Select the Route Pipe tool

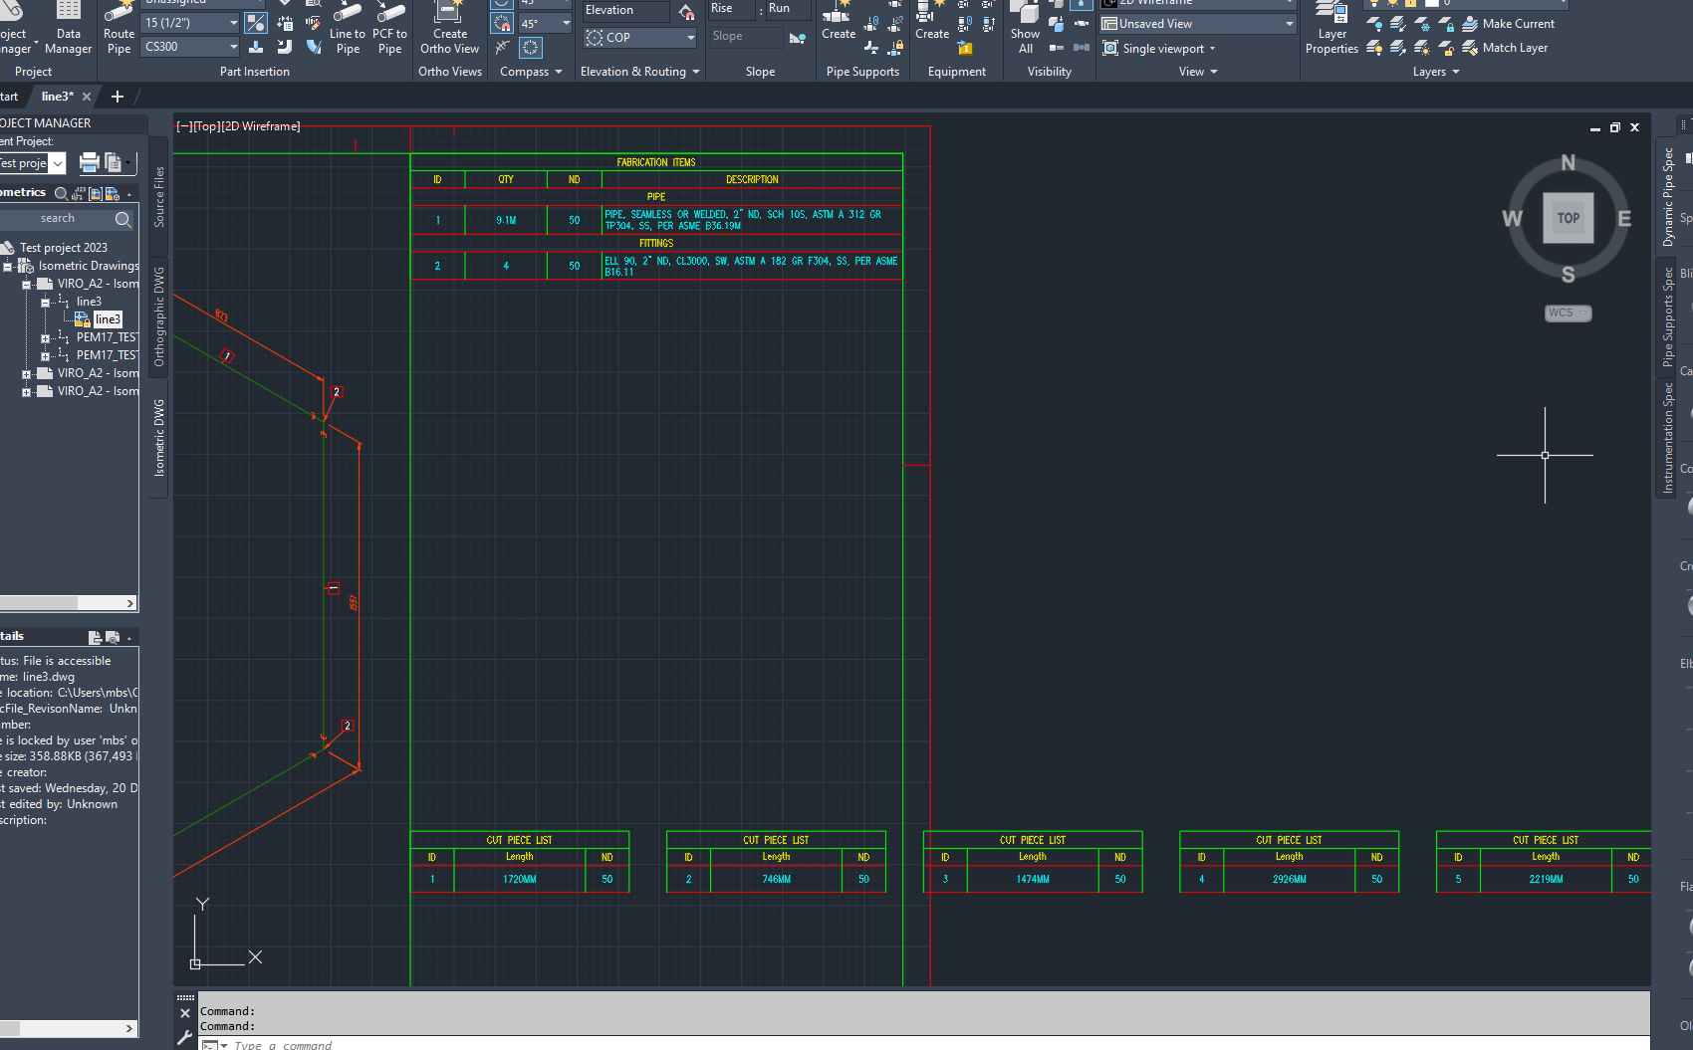pos(118,27)
